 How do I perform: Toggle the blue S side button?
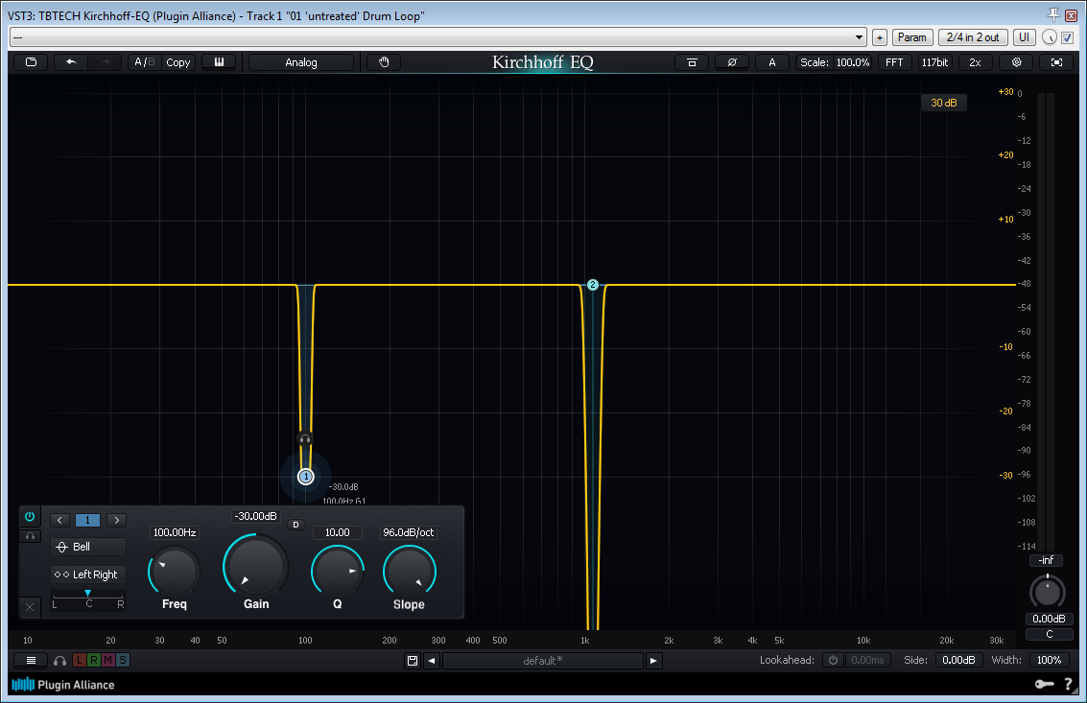[x=123, y=660]
